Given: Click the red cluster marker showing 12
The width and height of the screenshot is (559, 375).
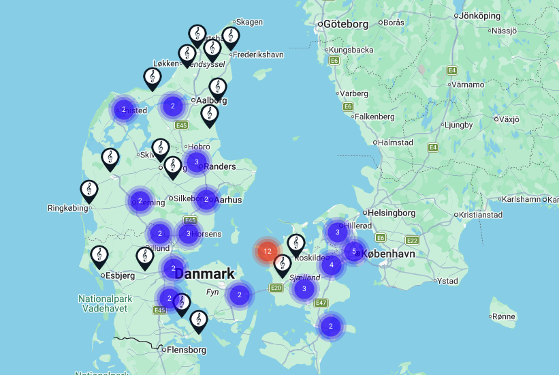Looking at the screenshot, I should [267, 251].
